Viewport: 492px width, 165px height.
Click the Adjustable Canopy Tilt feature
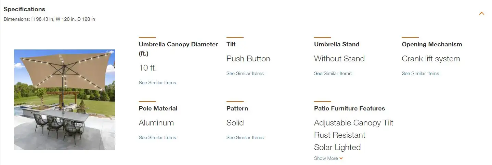tap(354, 123)
